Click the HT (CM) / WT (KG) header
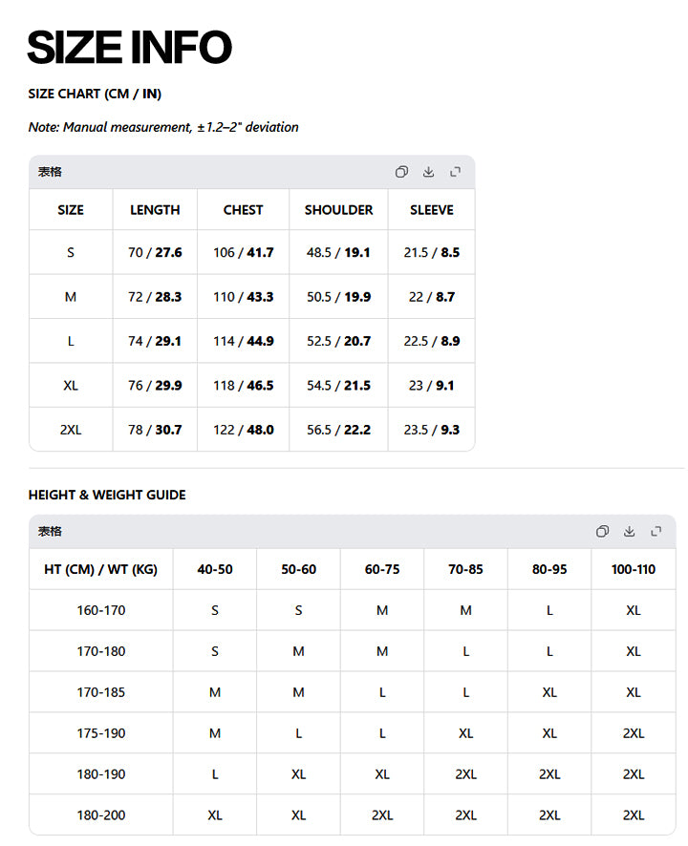The image size is (688, 846). (x=101, y=569)
